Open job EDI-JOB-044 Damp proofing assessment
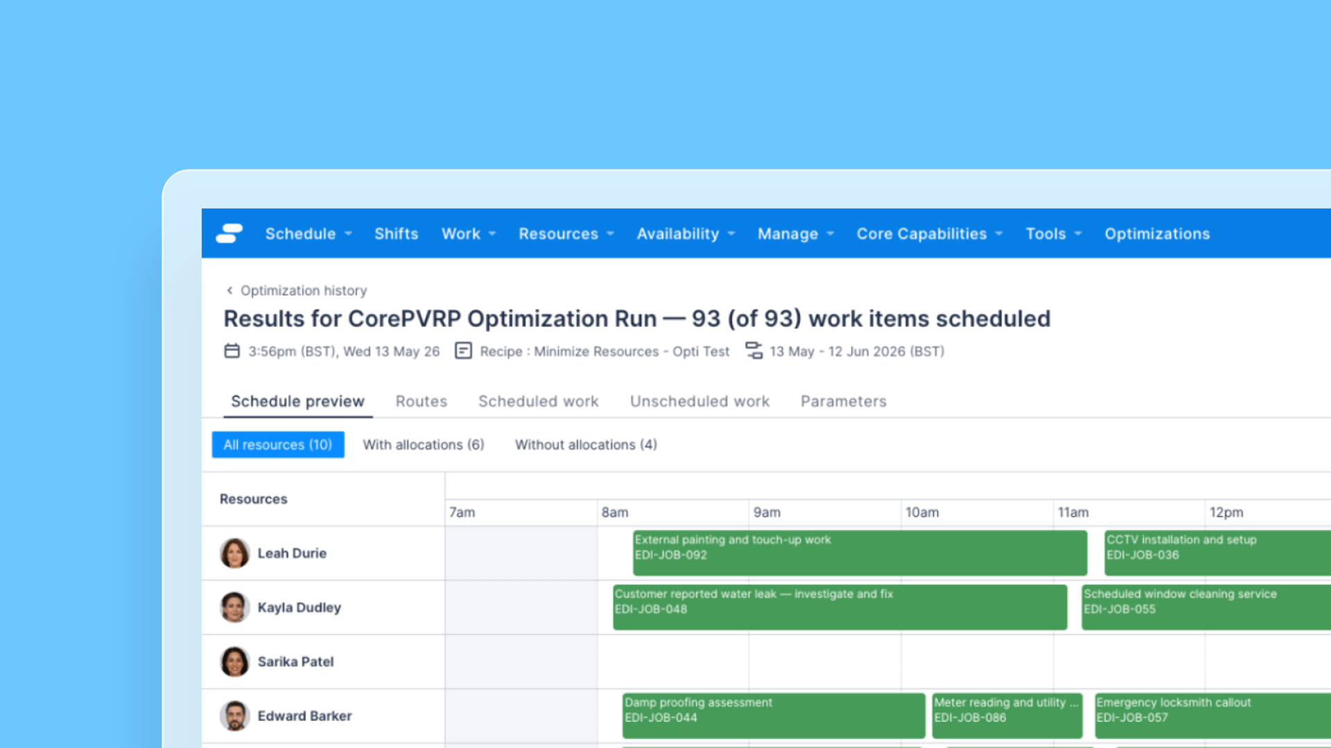 tap(774, 715)
